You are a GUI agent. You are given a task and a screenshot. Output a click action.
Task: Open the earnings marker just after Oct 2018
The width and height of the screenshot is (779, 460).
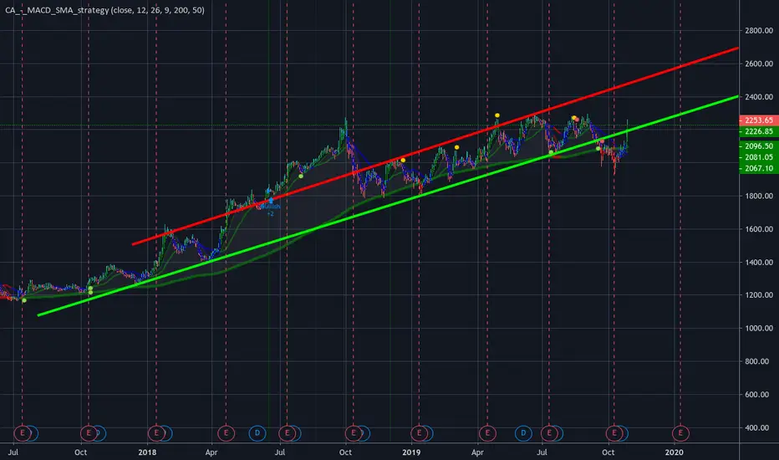[x=354, y=433]
